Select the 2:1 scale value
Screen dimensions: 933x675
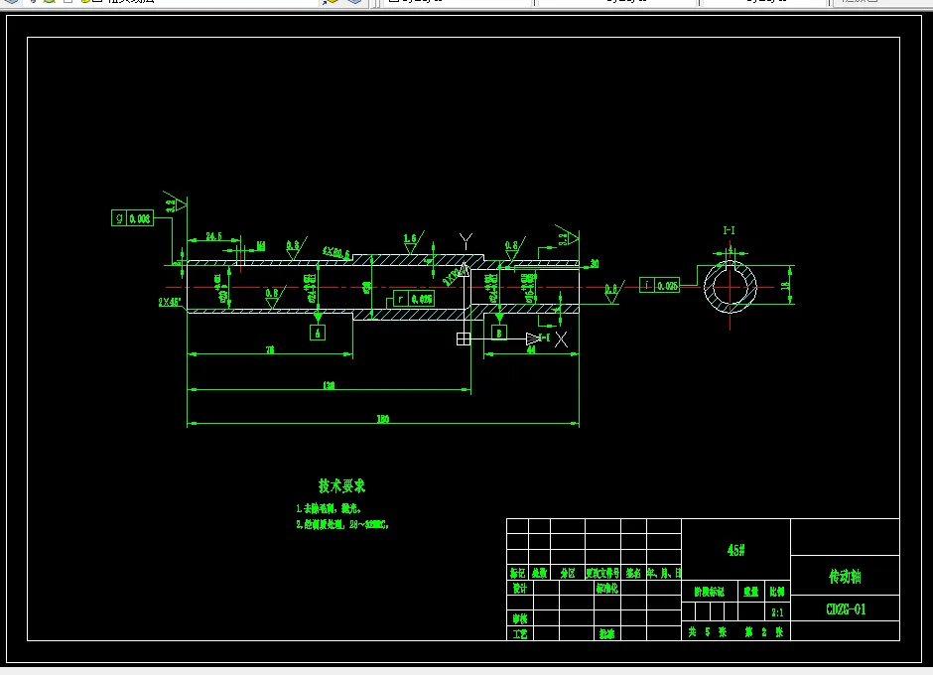pos(777,612)
